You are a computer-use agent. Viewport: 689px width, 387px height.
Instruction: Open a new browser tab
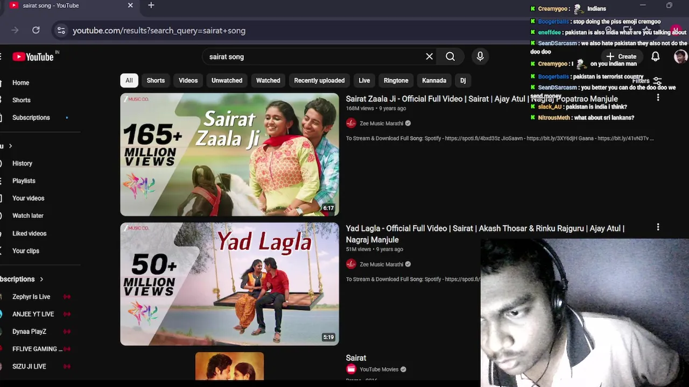click(151, 5)
